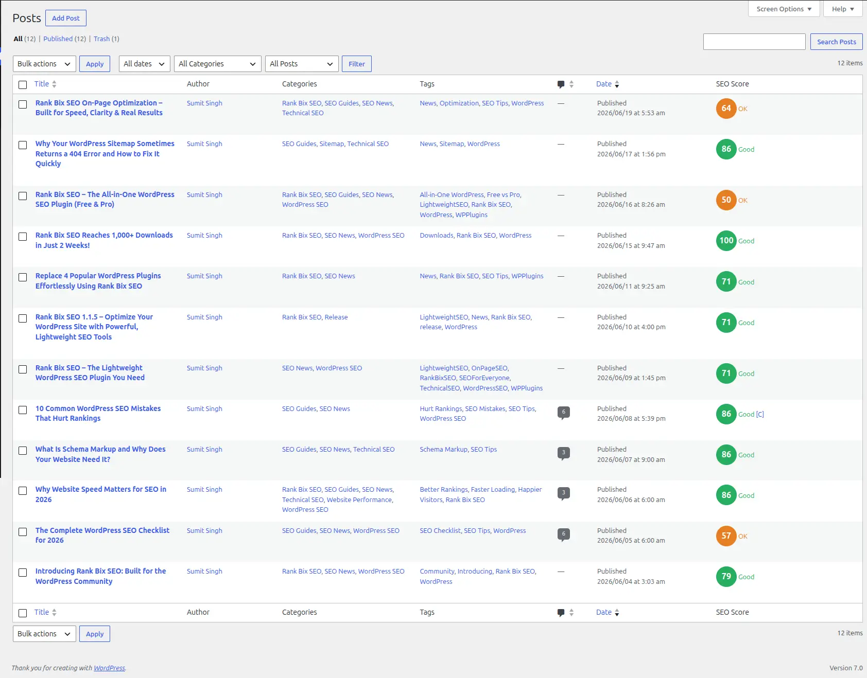Click SEO score 64 badge for On-Page Optimization post
The height and width of the screenshot is (678, 867).
[726, 109]
